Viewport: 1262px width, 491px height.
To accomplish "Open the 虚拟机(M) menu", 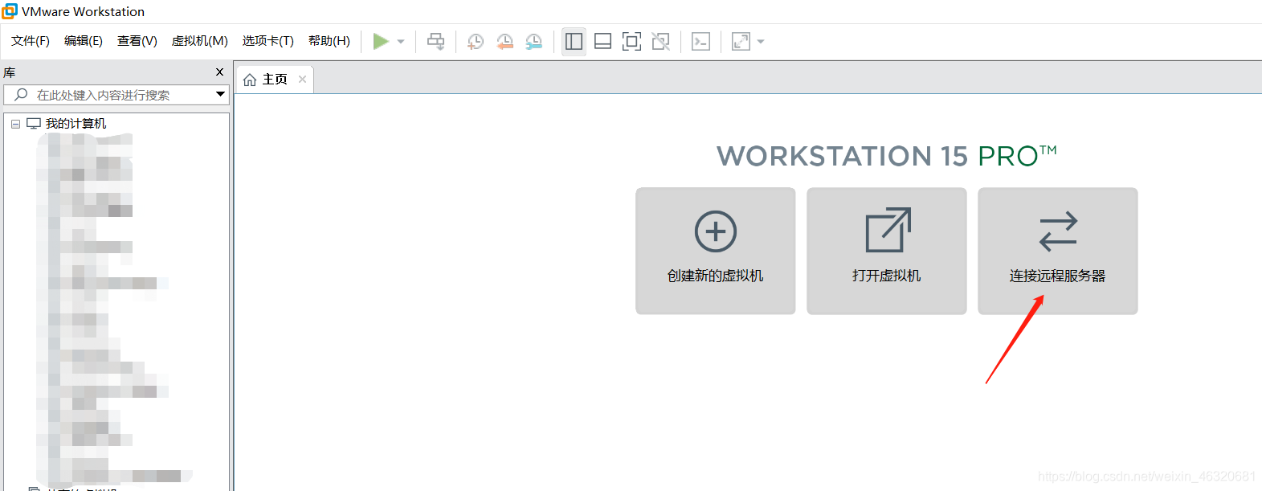I will click(200, 41).
